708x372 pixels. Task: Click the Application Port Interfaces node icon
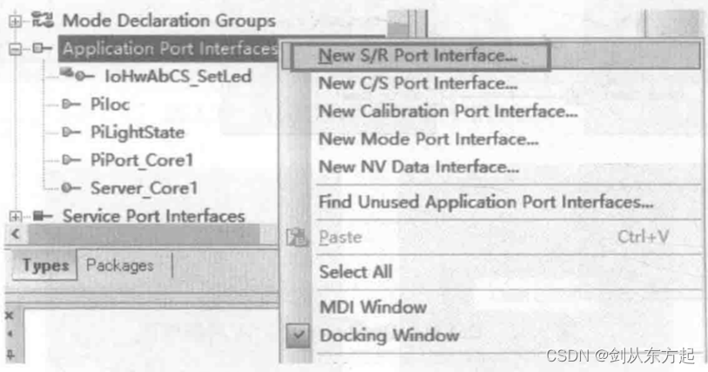click(x=42, y=49)
